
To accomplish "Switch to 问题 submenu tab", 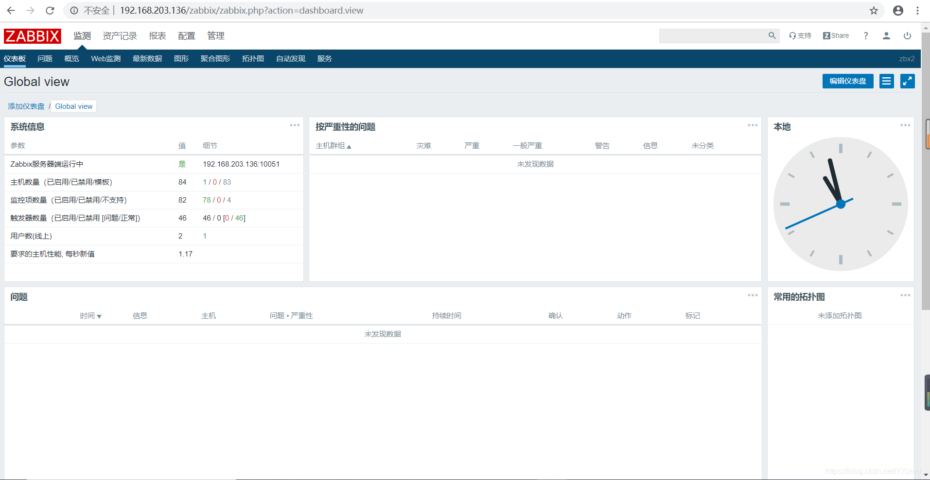I will click(45, 59).
